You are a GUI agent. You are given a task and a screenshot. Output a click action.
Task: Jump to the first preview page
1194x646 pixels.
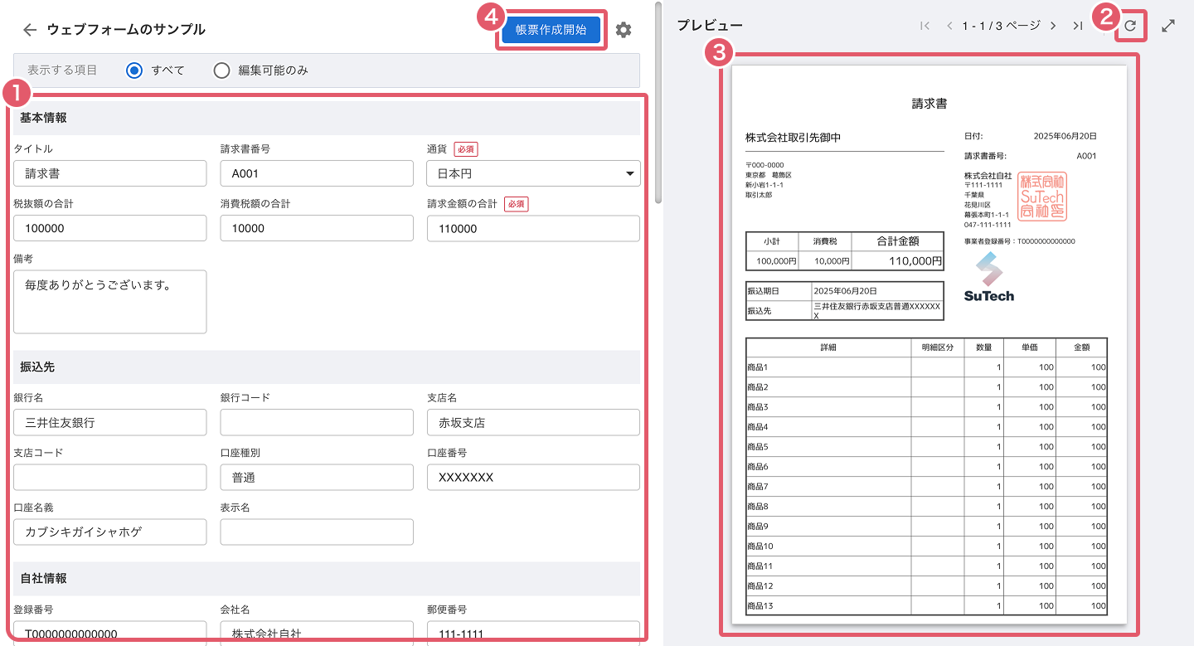[925, 26]
